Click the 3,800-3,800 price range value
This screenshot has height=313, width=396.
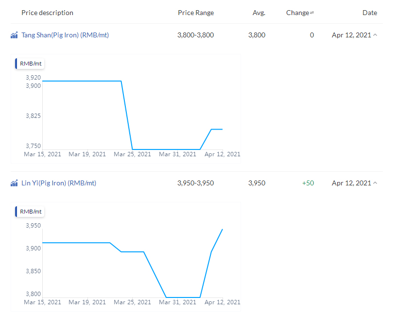click(195, 35)
